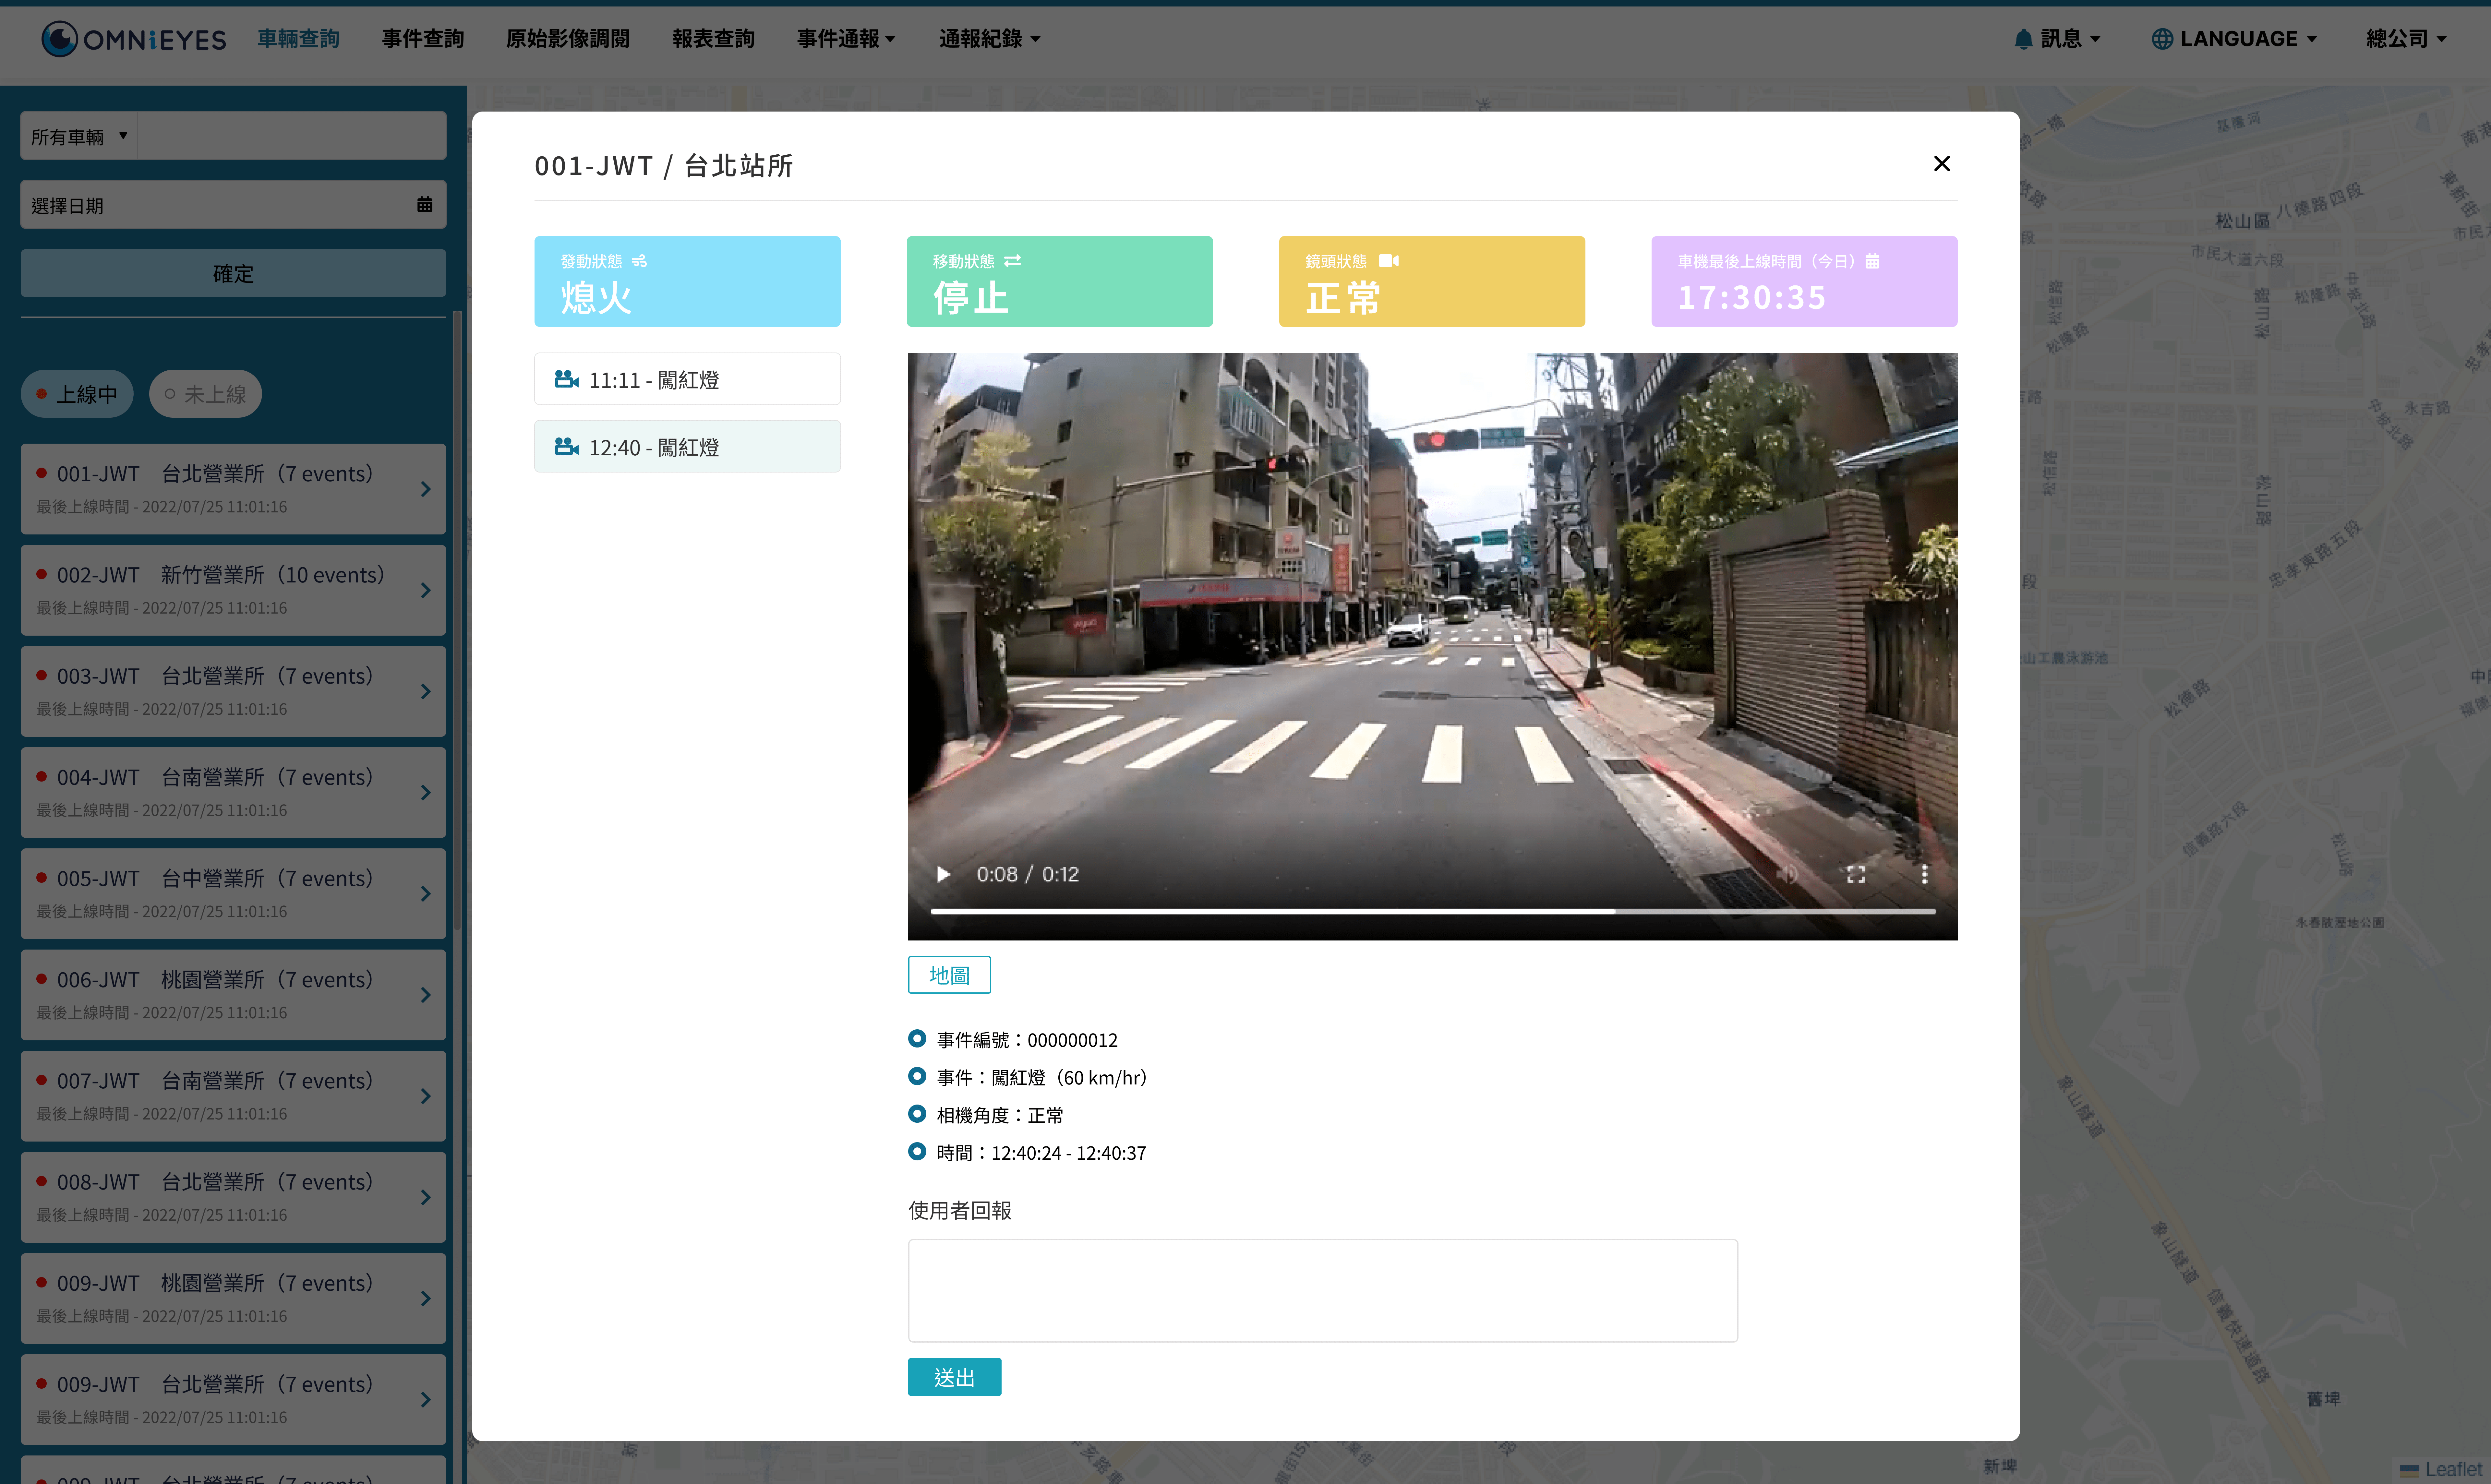
Task: Click the globe language icon
Action: [2162, 39]
